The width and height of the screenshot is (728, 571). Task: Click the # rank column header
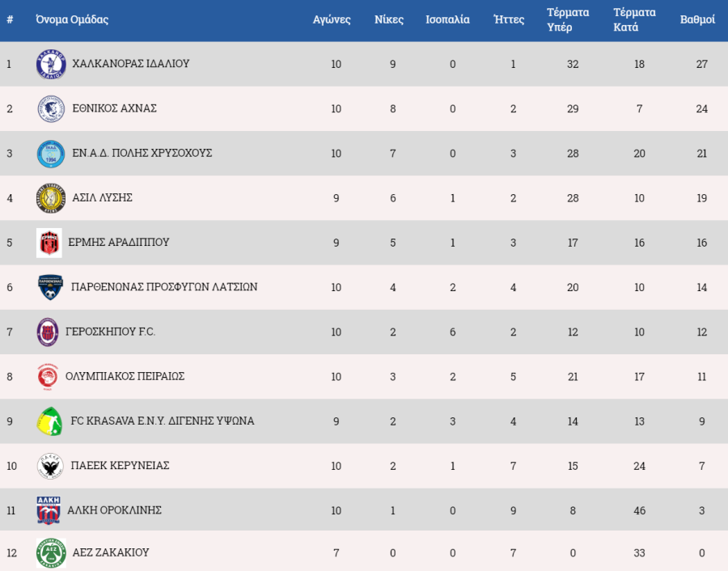10,19
